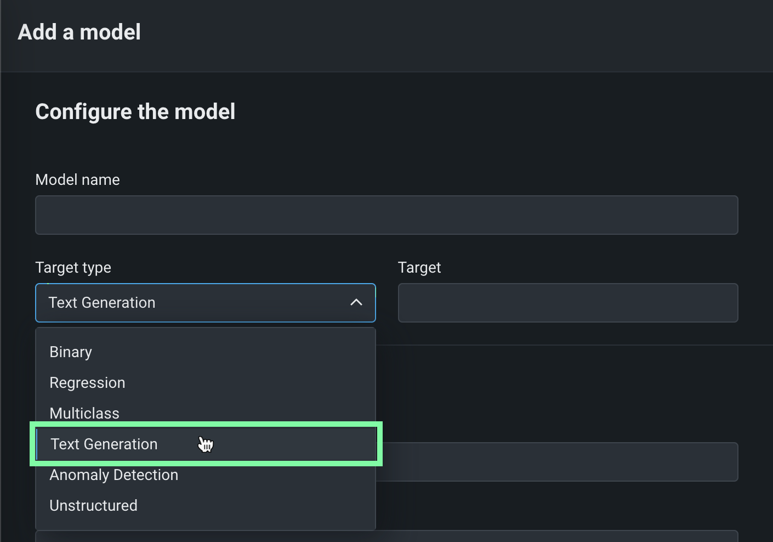Click the Target type label
The height and width of the screenshot is (542, 773).
[73, 268]
